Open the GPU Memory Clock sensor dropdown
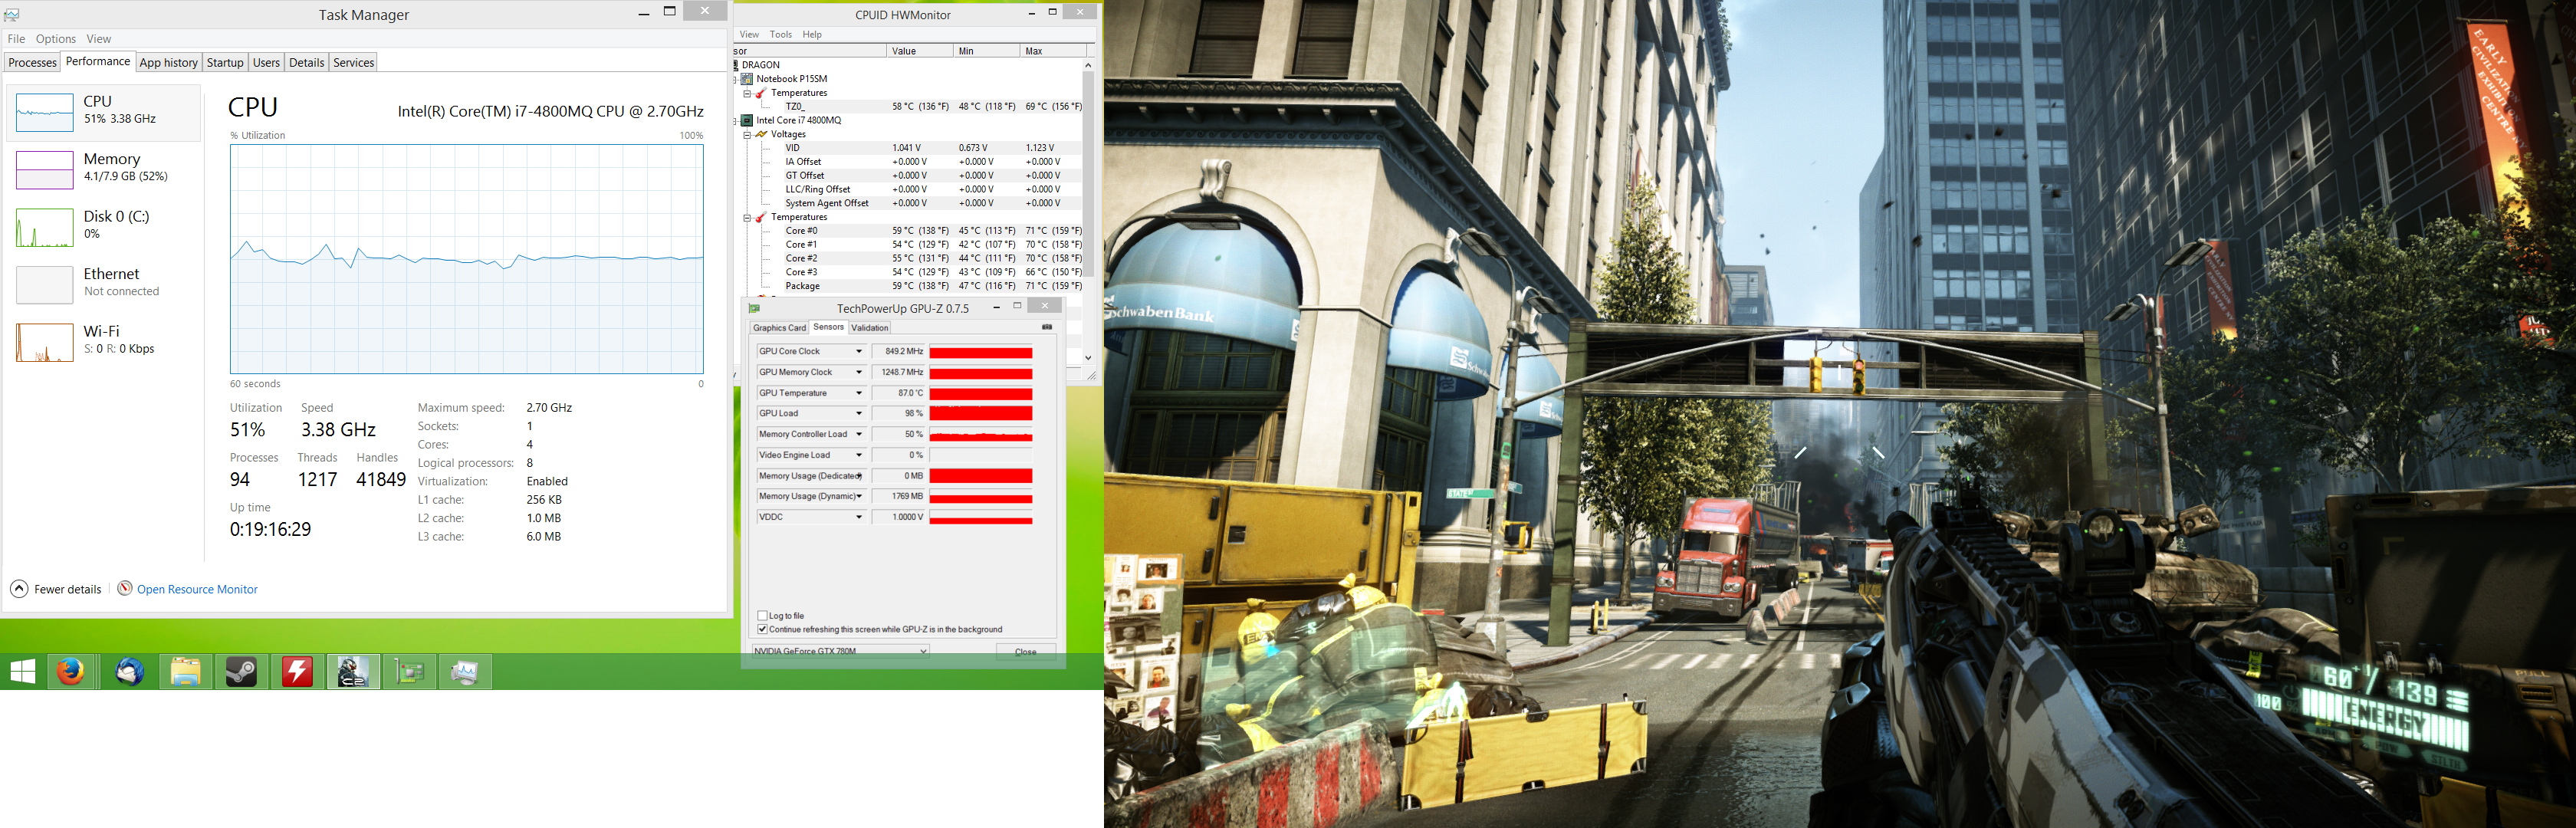This screenshot has height=828, width=2576. click(858, 372)
